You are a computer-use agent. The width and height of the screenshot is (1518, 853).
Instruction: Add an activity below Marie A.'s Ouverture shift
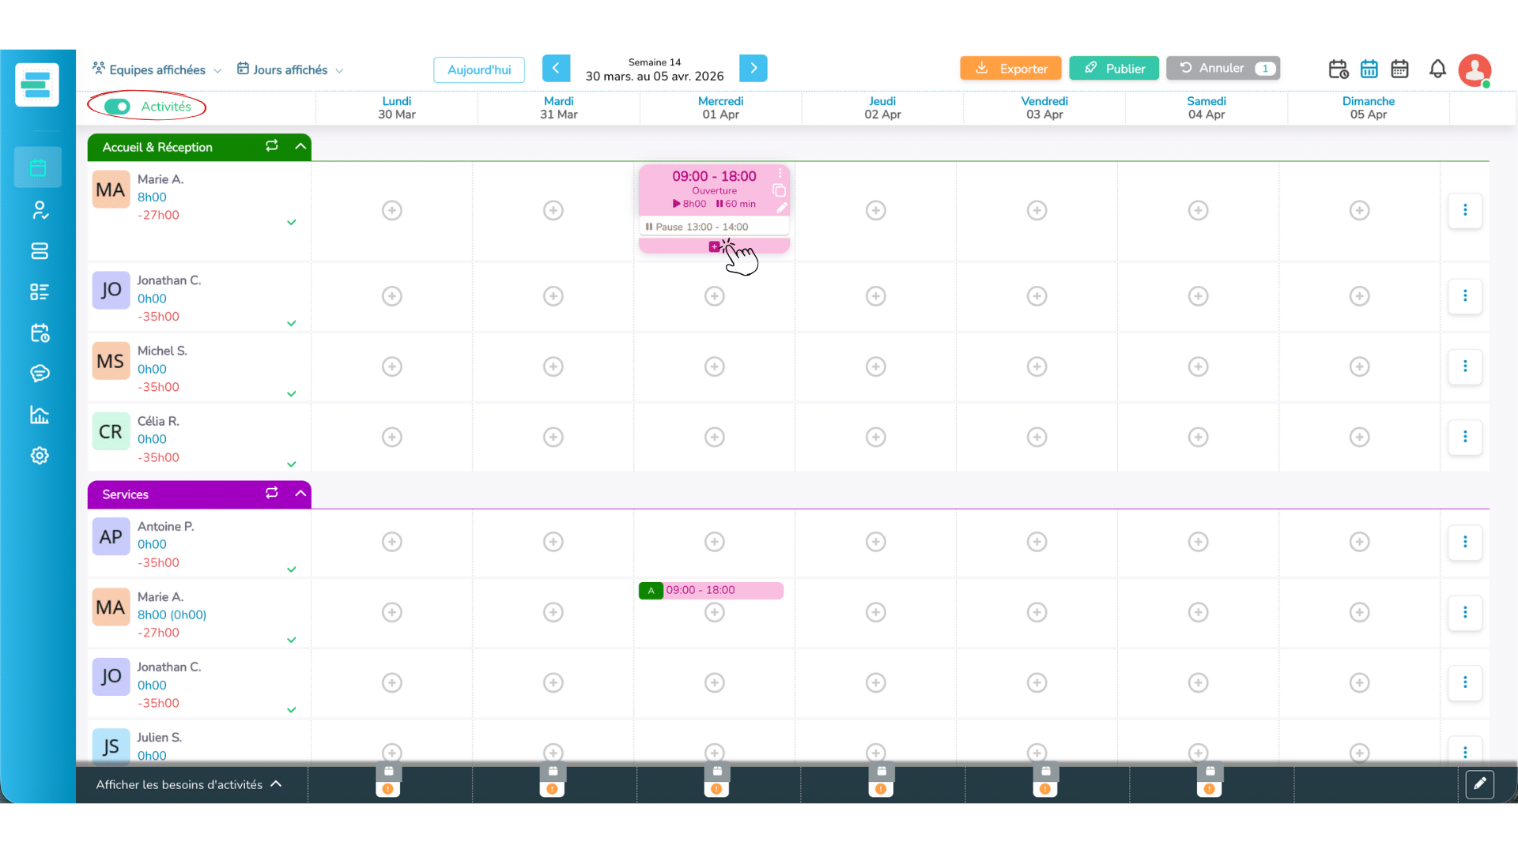click(714, 246)
